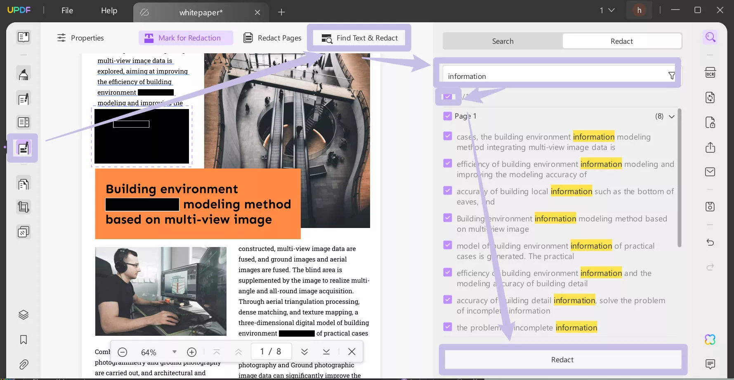Screen dimensions: 734x380
Task: Click the page number input field
Action: tap(271, 351)
